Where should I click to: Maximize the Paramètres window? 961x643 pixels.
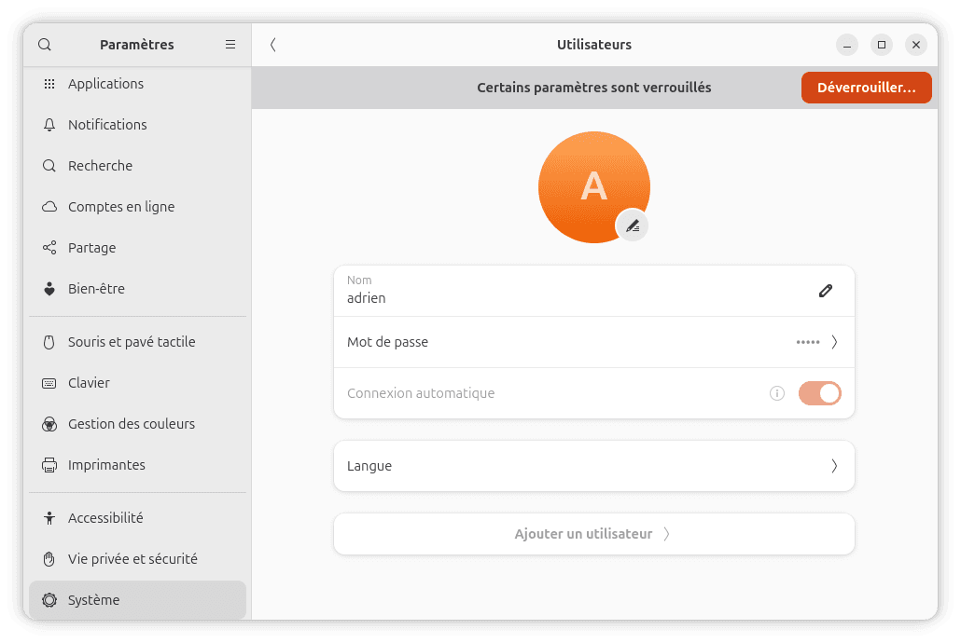[882, 45]
